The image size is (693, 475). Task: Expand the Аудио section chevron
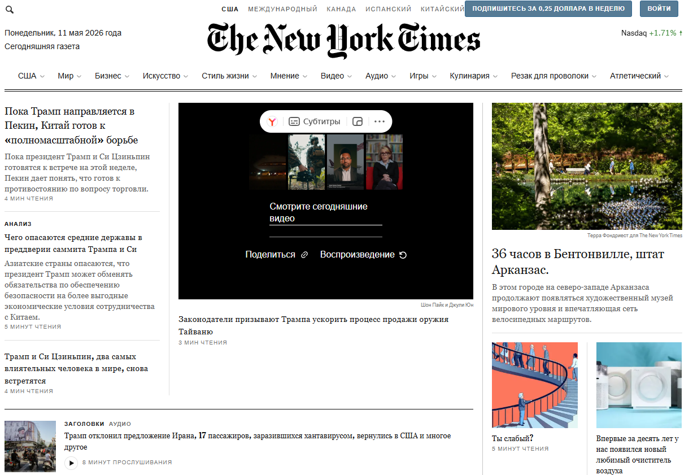(x=394, y=76)
